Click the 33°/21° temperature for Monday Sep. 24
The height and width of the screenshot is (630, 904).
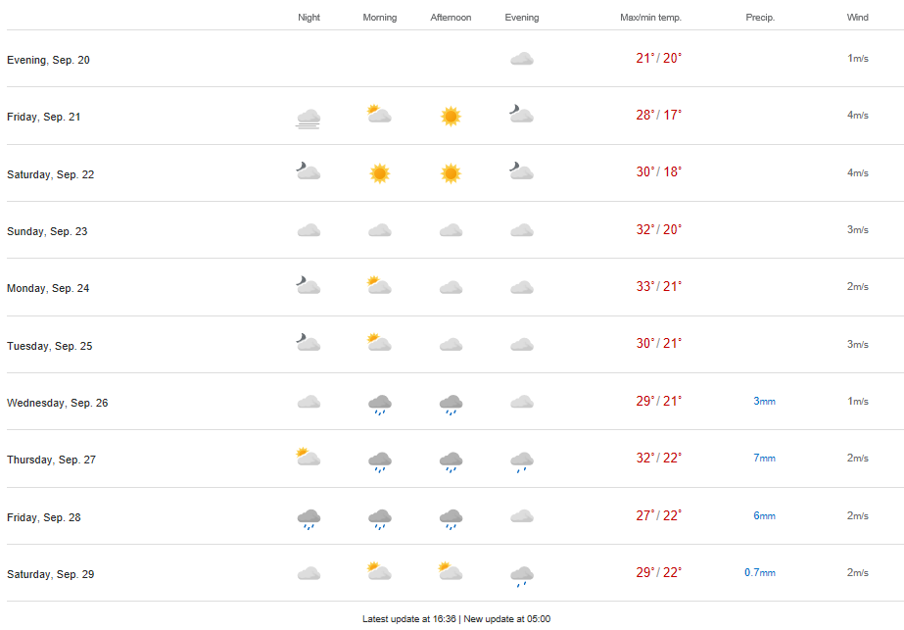658,287
